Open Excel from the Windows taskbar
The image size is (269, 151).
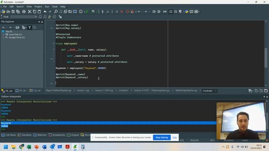(29, 147)
